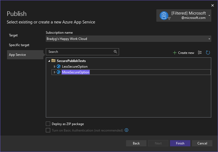Click the info icon next to Basic Authentication

pos(126,130)
